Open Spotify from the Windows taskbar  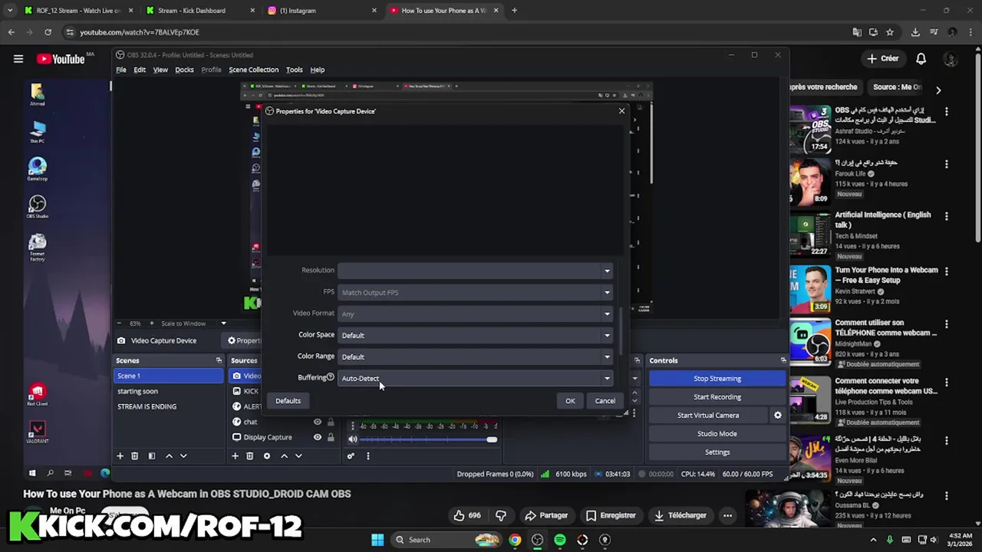pyautogui.click(x=560, y=540)
